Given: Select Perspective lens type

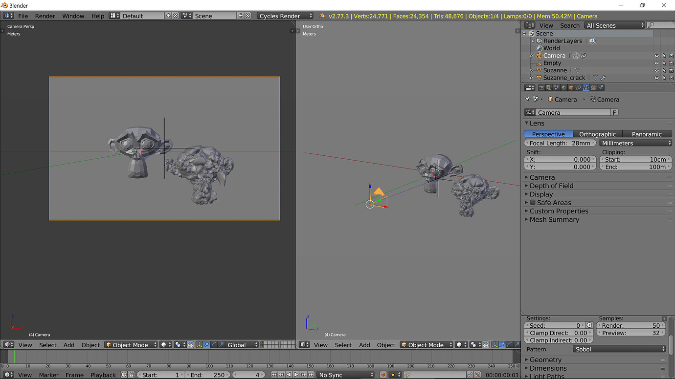Looking at the screenshot, I should click(548, 134).
